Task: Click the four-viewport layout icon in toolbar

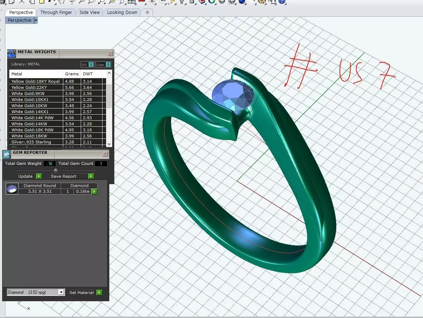Action: [132, 2]
